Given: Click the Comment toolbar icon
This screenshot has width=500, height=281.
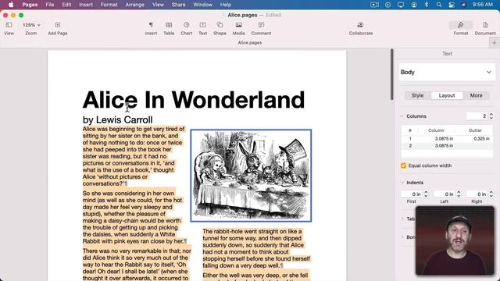Looking at the screenshot, I should coord(261,25).
